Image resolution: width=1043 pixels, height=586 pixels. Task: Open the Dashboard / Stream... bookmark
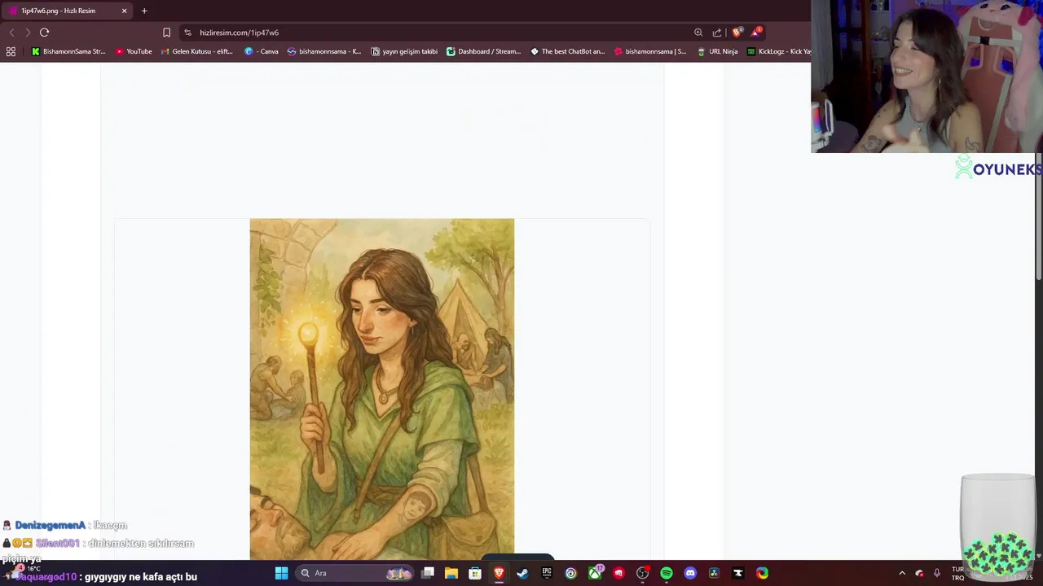483,51
